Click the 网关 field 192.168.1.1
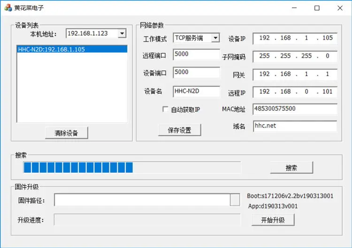 [295, 75]
